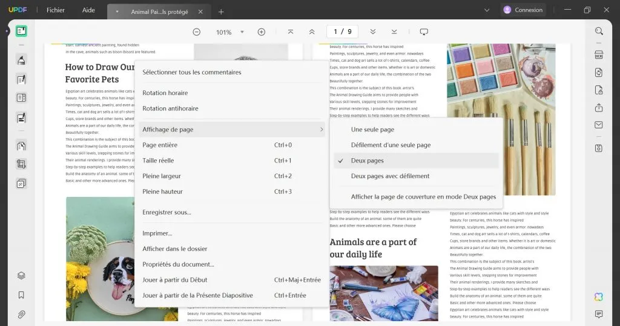620x326 pixels.
Task: Zoom in with the plus button
Action: pos(262,32)
